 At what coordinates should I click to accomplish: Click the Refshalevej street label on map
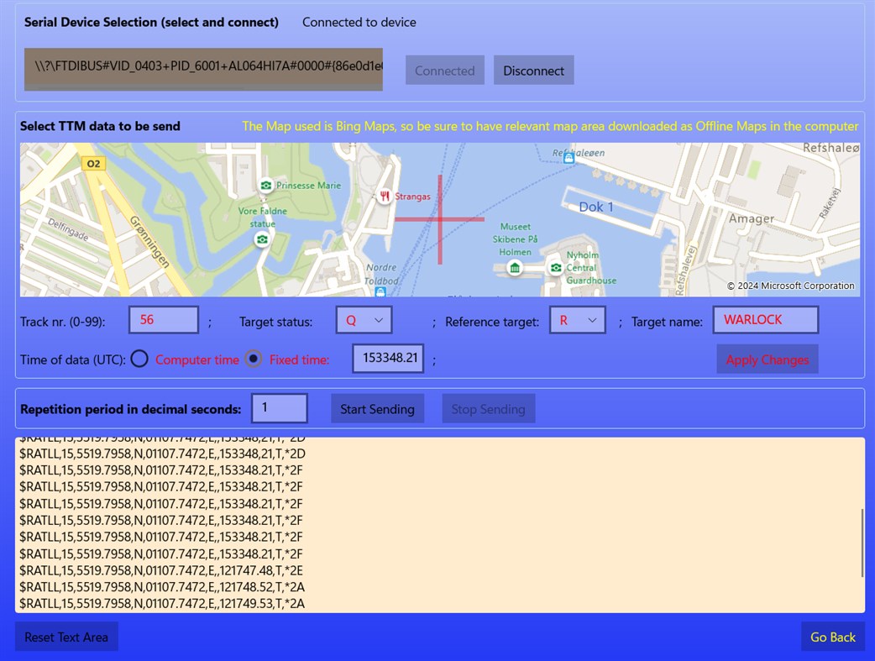coord(686,270)
